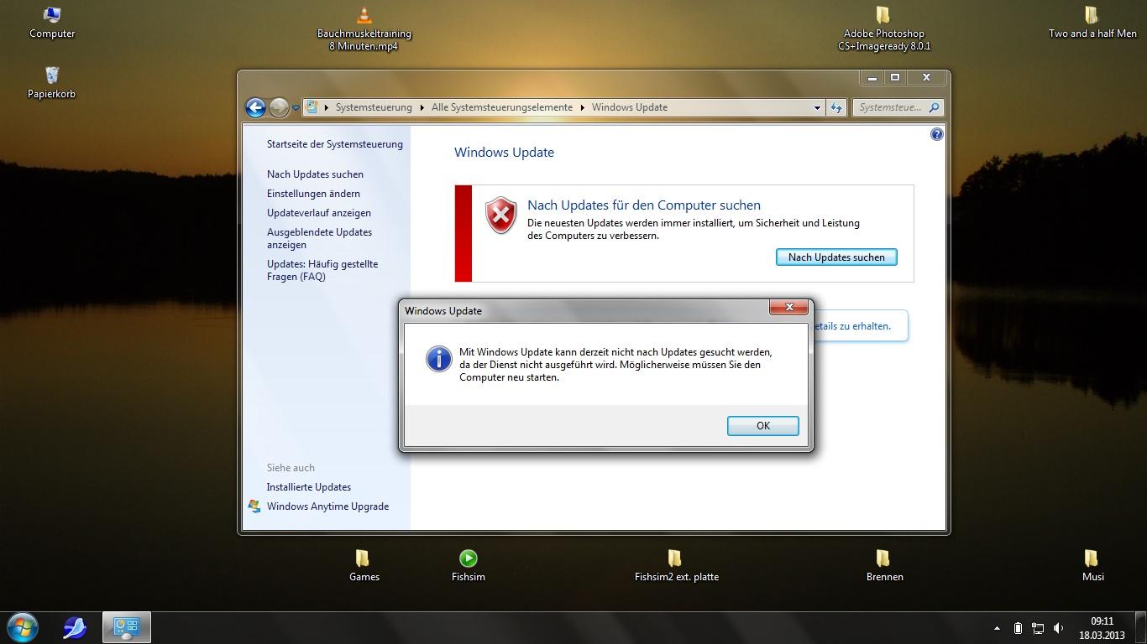Screen dimensions: 1147x644
Task: Open Nach Updates suchen sidebar link
Action: click(315, 174)
